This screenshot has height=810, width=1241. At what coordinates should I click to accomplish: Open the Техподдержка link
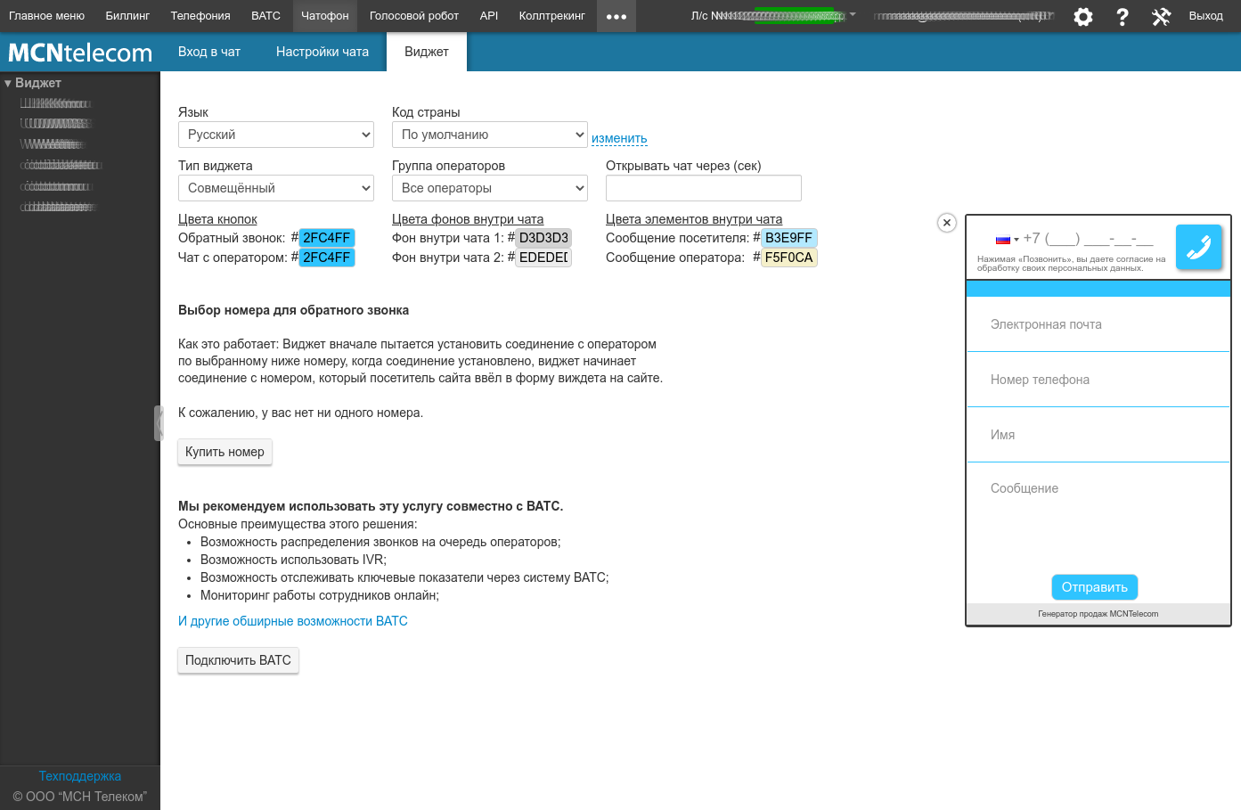click(x=80, y=776)
